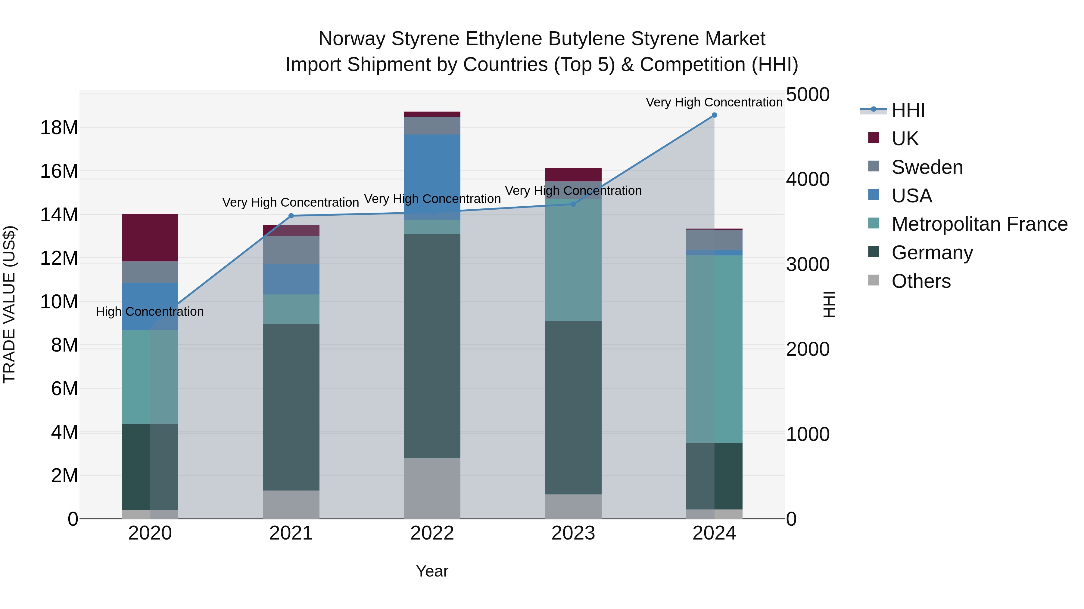Image resolution: width=1084 pixels, height=609 pixels.
Task: Toggle the Germany legend entry
Action: 920,253
